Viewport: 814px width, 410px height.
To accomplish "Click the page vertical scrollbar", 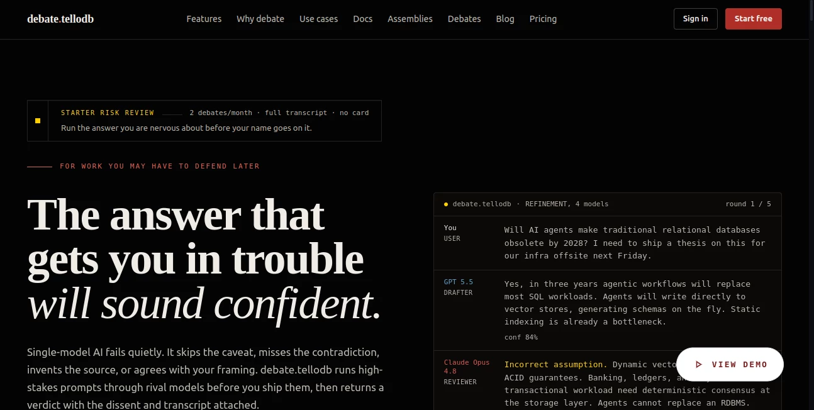I will pos(811,205).
